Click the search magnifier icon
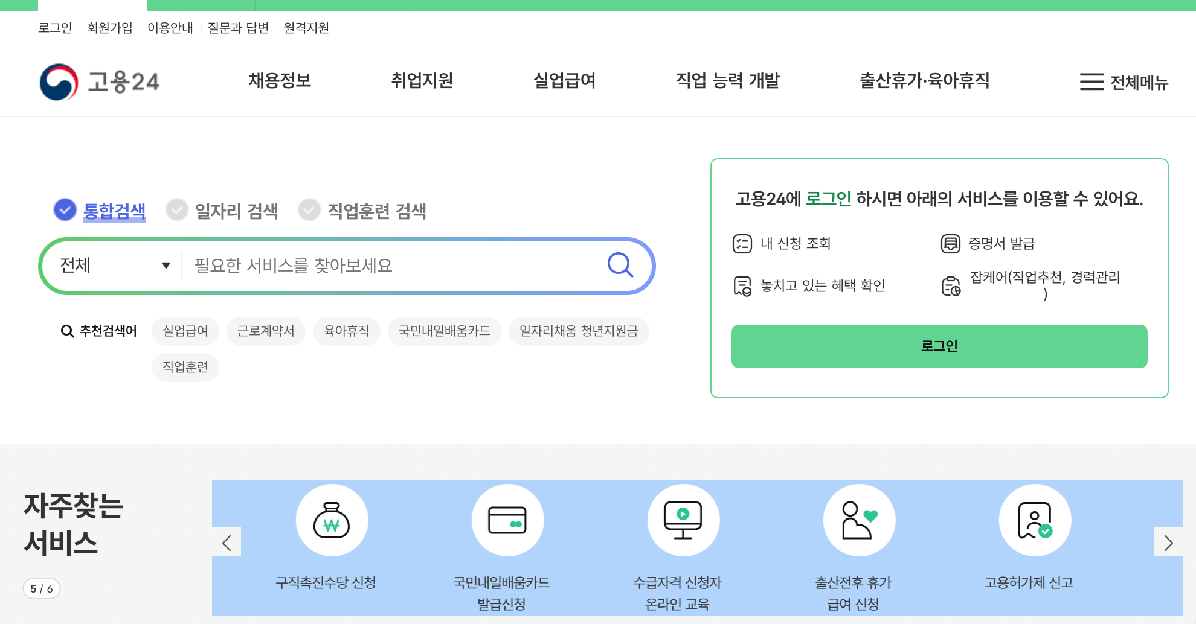Screen dimensions: 1196x624 tap(620, 265)
